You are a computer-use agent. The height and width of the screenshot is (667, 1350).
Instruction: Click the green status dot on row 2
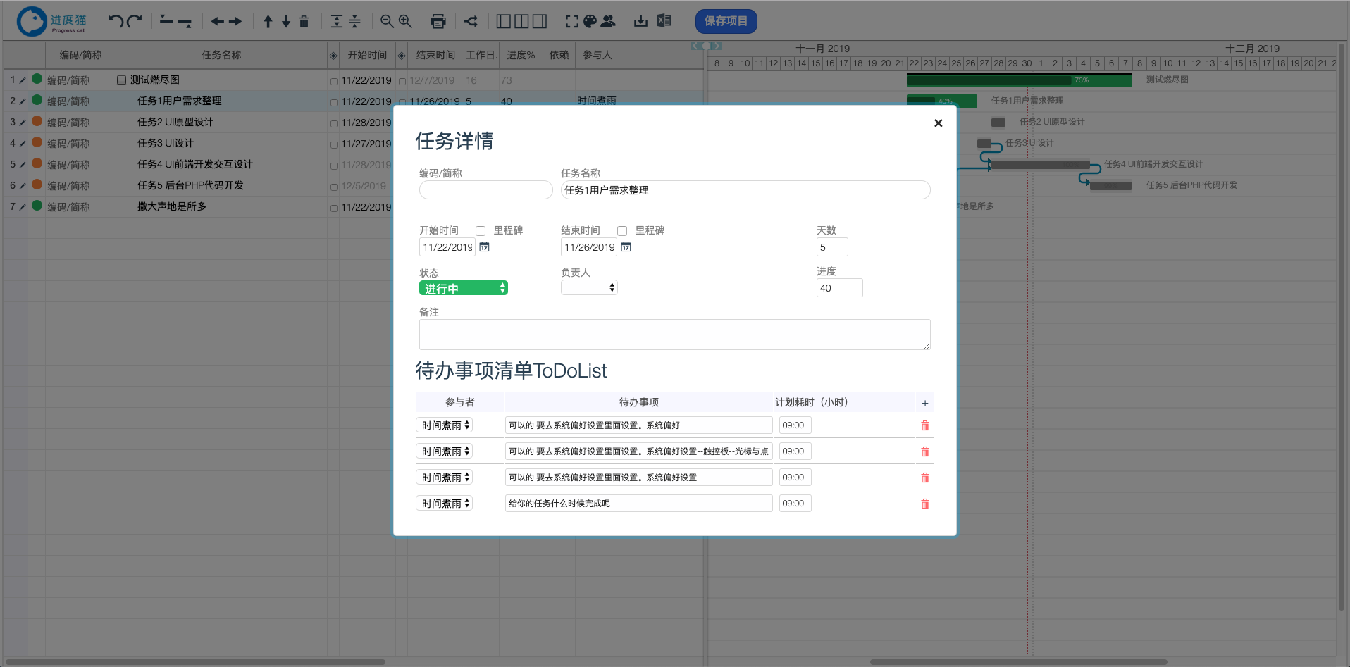coord(37,100)
